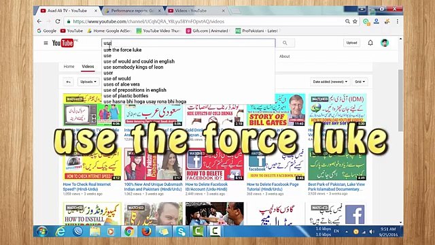This screenshot has height=245, width=435.
Task: Open How To Check Real Internet Speed title
Action: pos(86,186)
